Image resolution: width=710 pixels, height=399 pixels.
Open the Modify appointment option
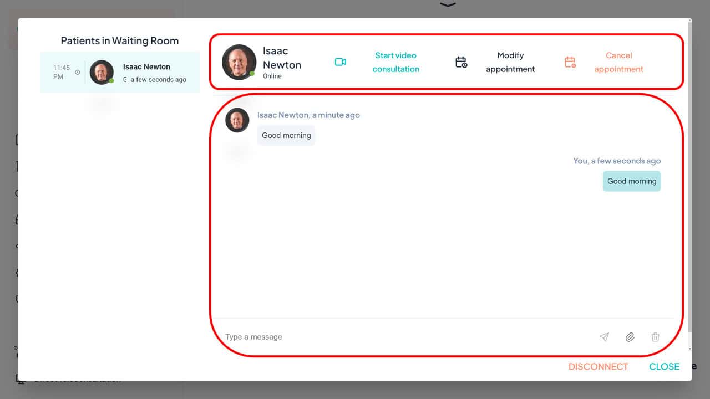(510, 62)
